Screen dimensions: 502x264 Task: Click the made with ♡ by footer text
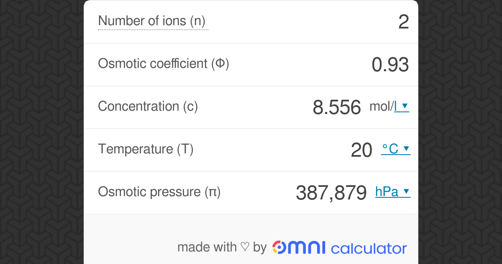click(x=222, y=247)
